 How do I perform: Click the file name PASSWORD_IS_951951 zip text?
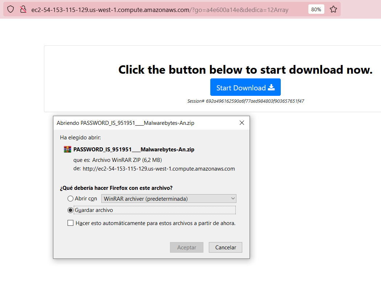134,150
